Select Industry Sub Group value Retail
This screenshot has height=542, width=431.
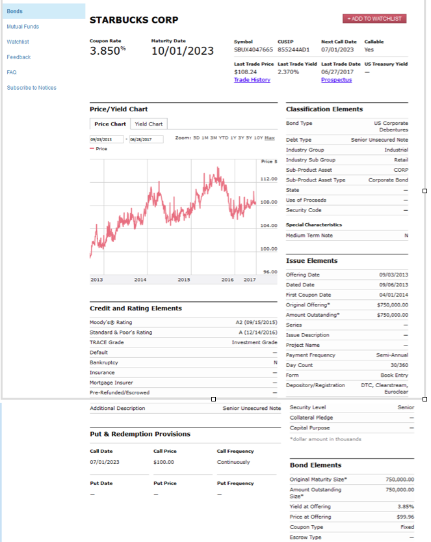coord(401,159)
